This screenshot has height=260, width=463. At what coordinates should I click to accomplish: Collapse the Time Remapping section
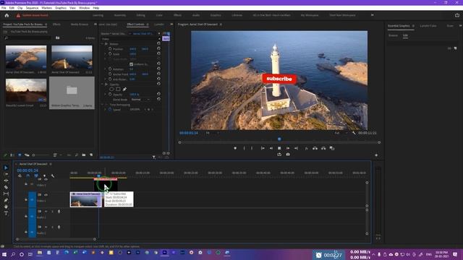point(102,105)
